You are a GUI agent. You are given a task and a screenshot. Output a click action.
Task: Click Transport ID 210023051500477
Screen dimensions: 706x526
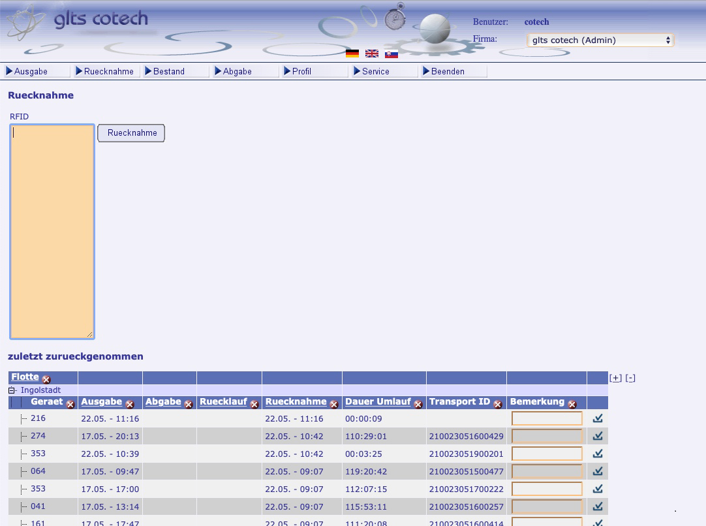click(466, 471)
